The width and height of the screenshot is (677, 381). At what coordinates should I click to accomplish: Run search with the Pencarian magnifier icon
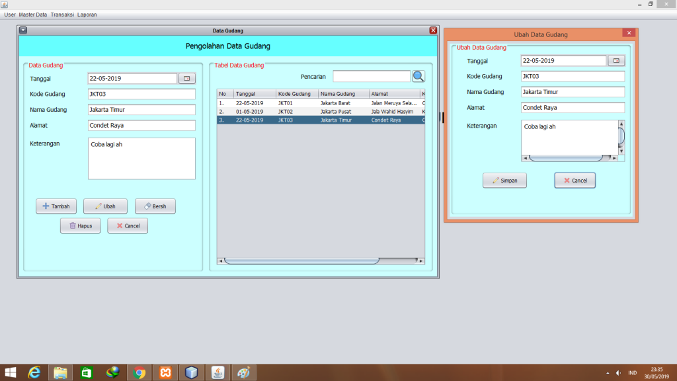coord(418,76)
